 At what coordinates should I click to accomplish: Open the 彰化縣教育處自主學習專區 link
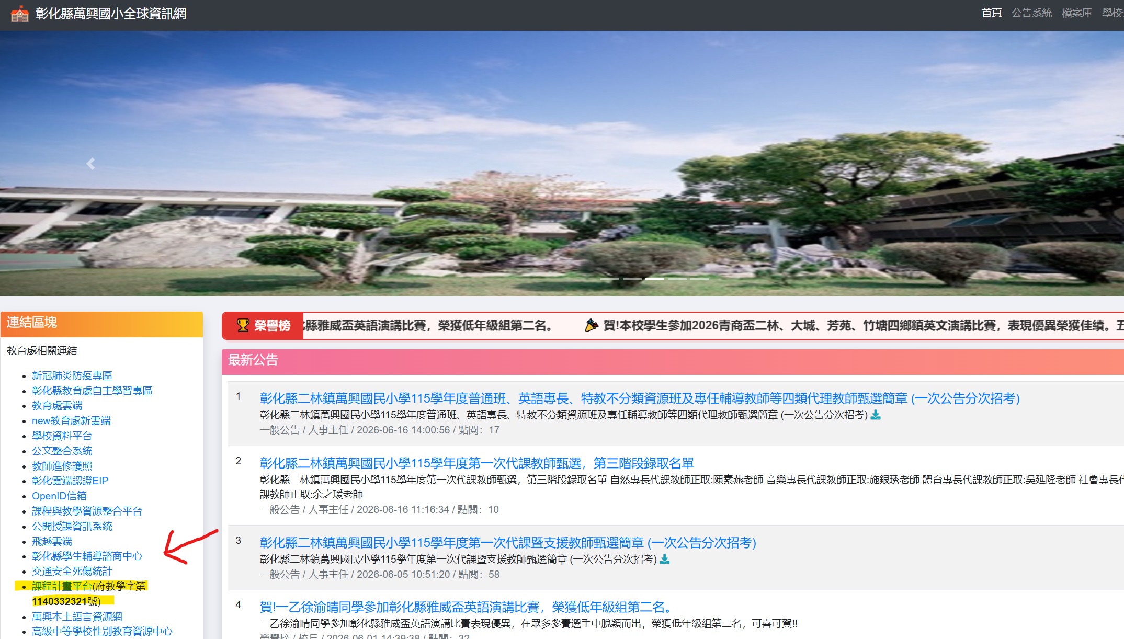92,391
